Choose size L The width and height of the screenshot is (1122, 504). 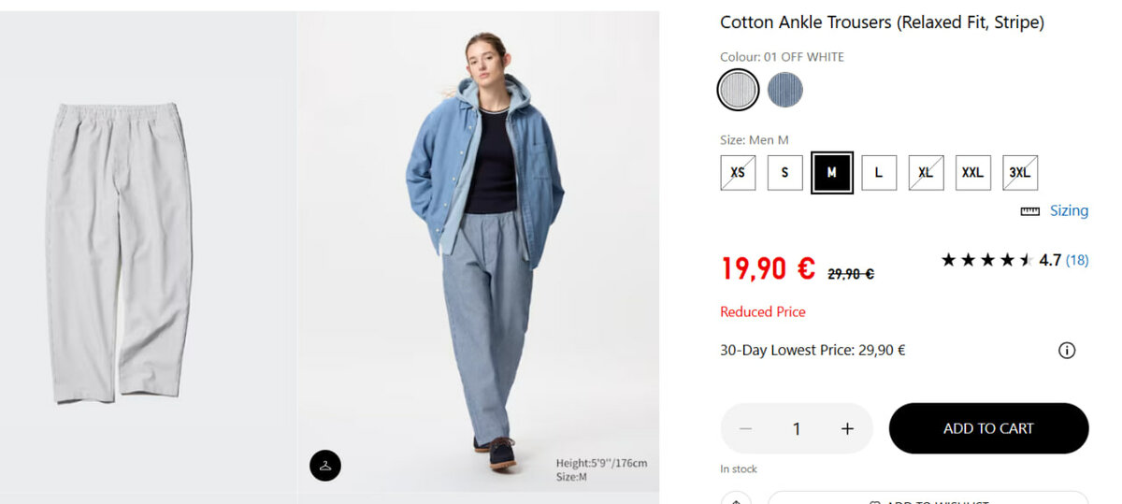tap(879, 173)
